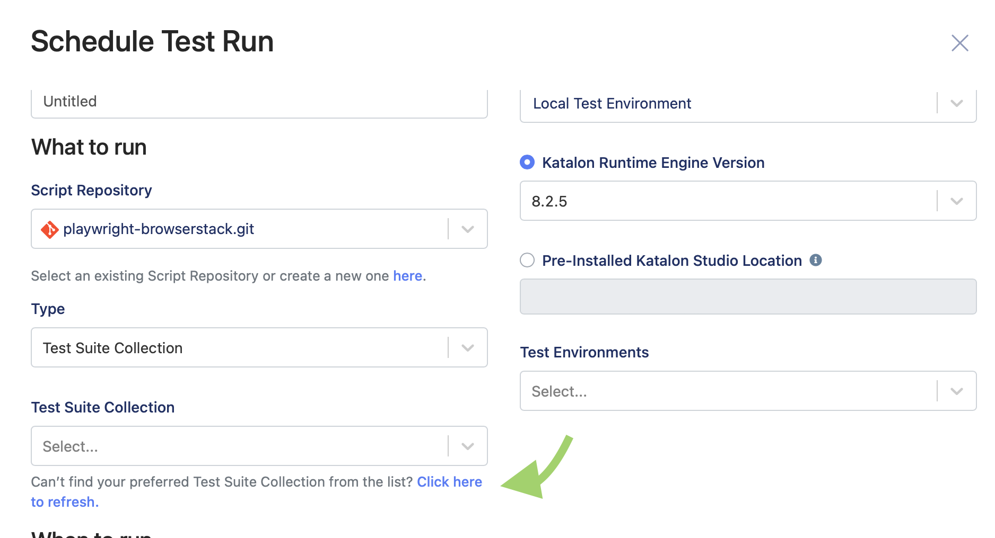Click the 'Click here to refresh' link
Screen dimensions: 995x538
[449, 482]
